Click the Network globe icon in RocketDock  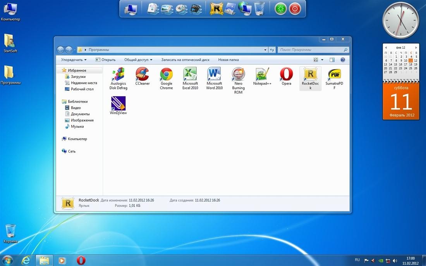(x=245, y=8)
